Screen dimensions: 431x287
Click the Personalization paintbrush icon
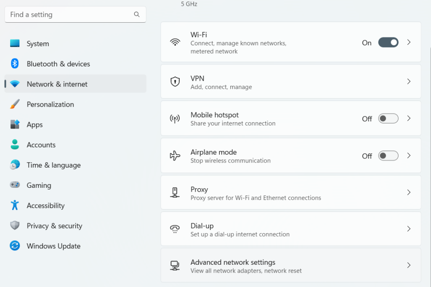tap(15, 104)
